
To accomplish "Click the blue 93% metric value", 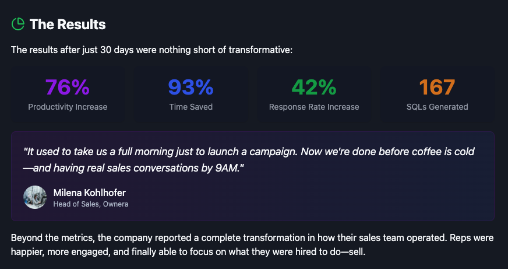I will pos(191,87).
